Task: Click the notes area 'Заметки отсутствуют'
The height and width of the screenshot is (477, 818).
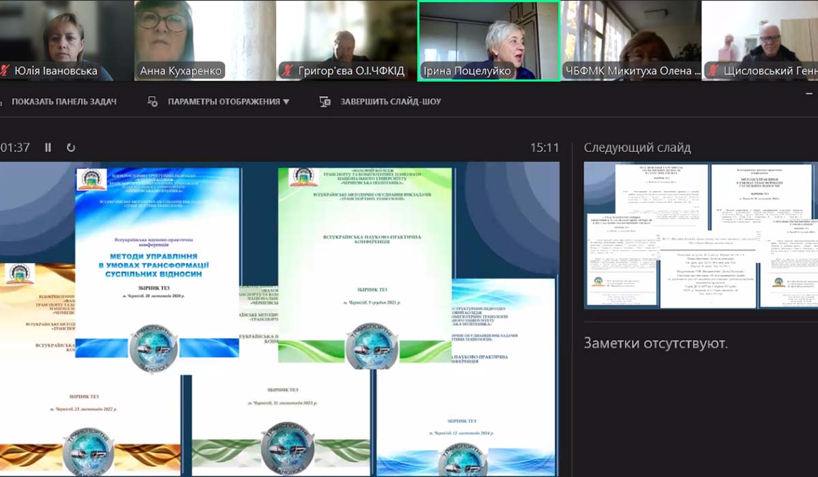Action: tap(655, 343)
